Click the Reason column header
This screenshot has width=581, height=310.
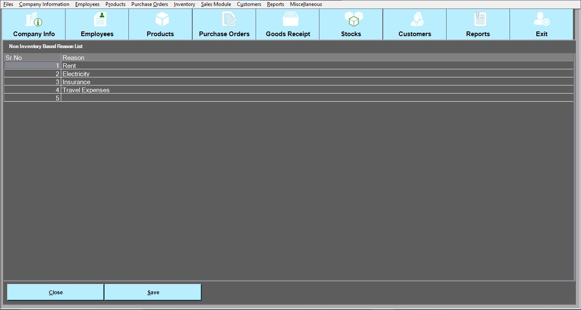[x=317, y=58]
